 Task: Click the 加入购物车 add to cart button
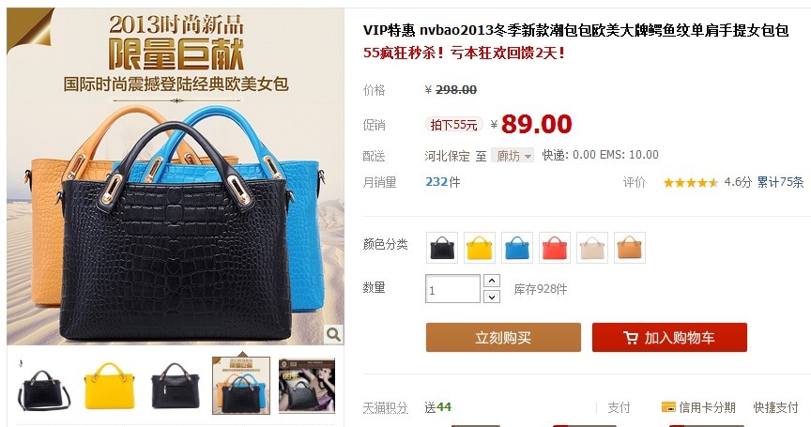coord(669,338)
